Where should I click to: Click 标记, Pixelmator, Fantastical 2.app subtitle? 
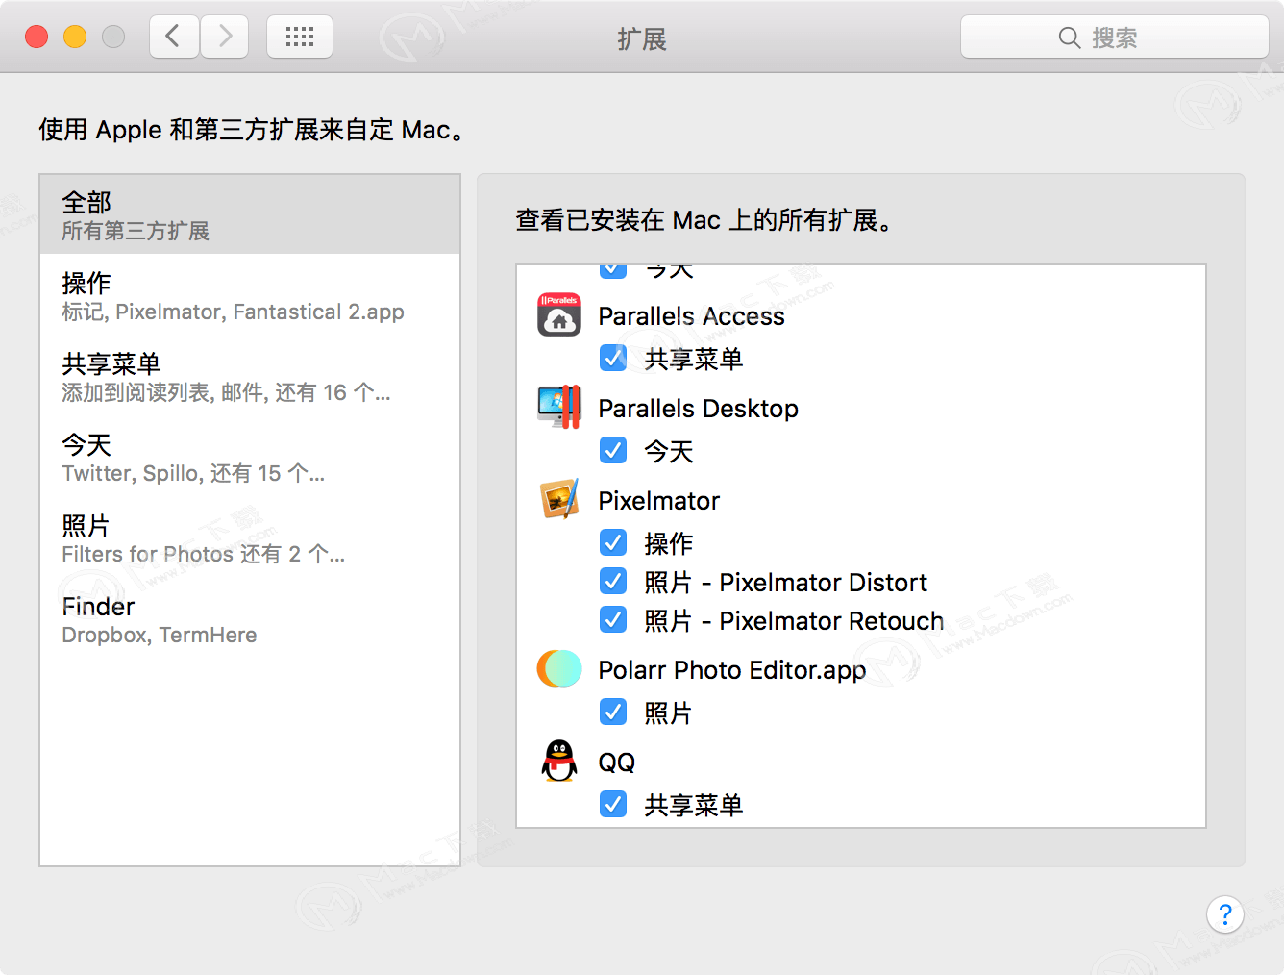[x=233, y=312]
